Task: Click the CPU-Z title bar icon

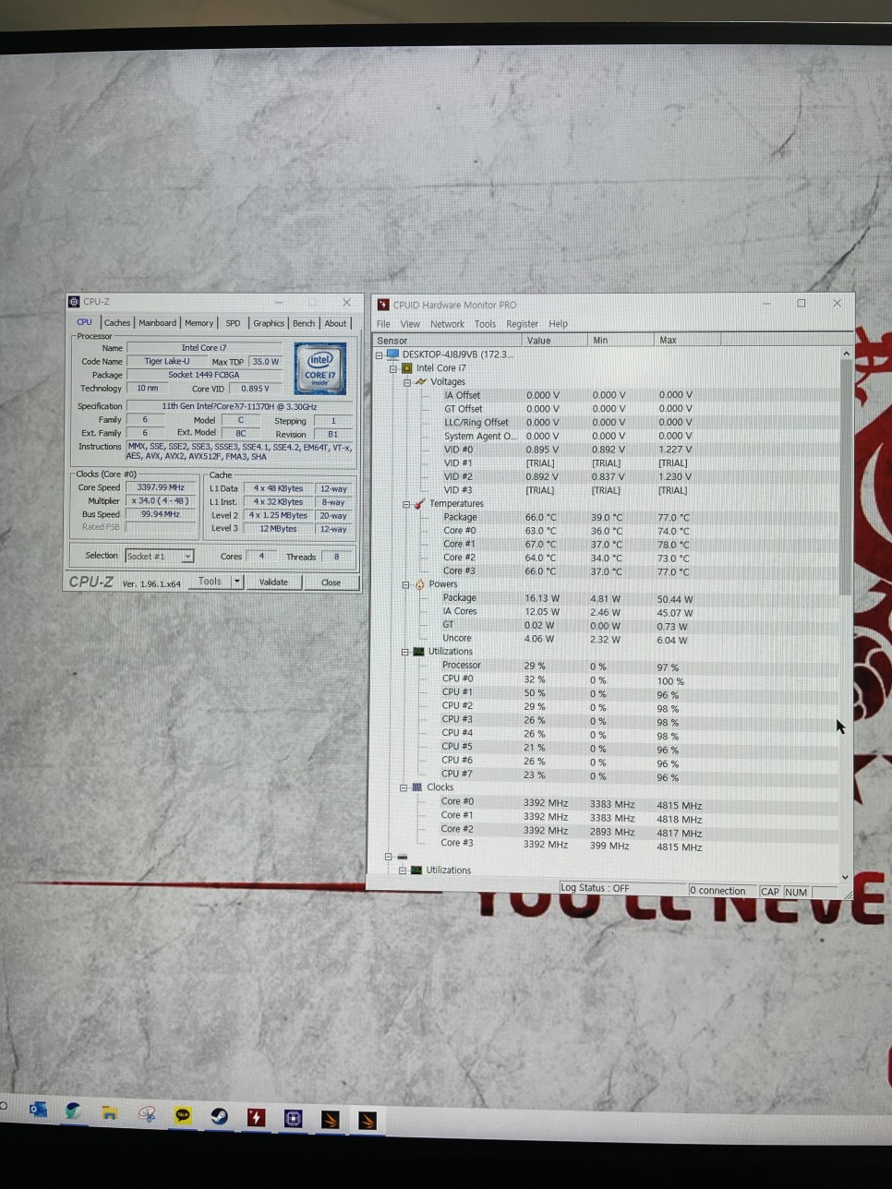Action: click(x=74, y=301)
